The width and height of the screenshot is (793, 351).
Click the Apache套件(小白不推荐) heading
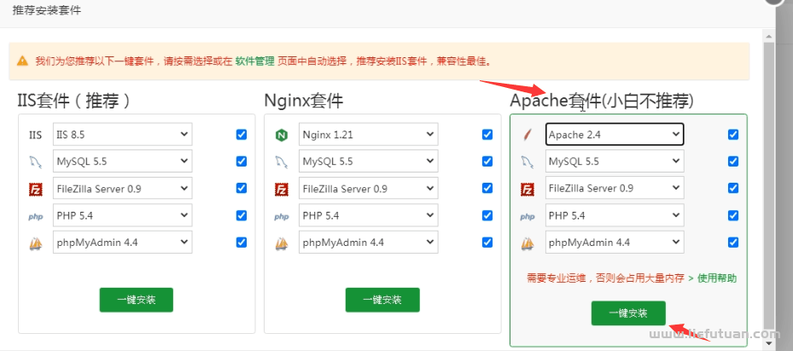601,101
